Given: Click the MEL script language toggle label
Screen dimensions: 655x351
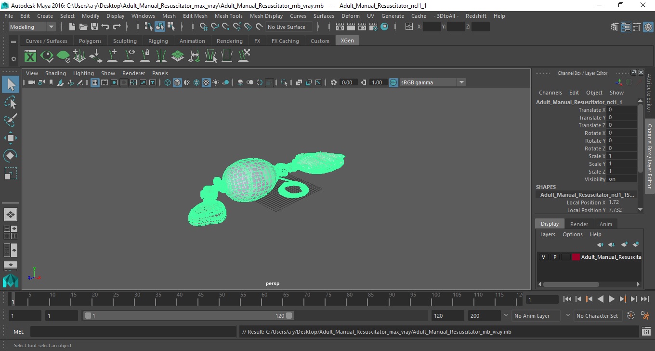Looking at the screenshot, I should point(18,332).
